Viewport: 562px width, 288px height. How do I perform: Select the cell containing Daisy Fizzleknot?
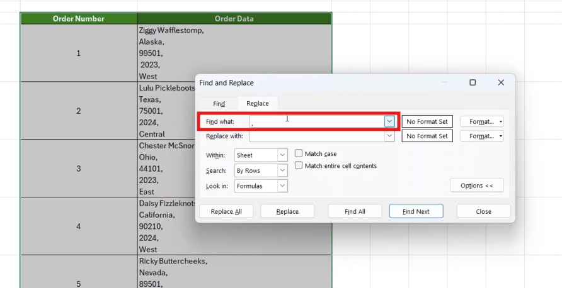coord(234,226)
